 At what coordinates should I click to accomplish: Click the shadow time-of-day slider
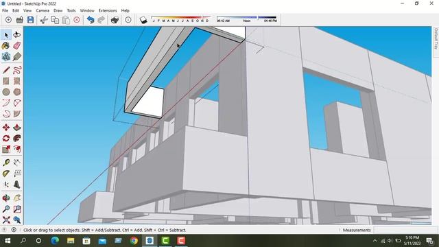coord(246,17)
